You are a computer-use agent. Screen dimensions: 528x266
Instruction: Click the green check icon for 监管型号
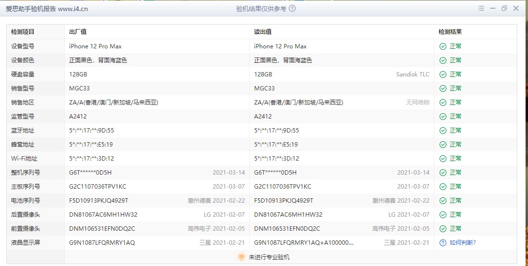pyautogui.click(x=443, y=117)
